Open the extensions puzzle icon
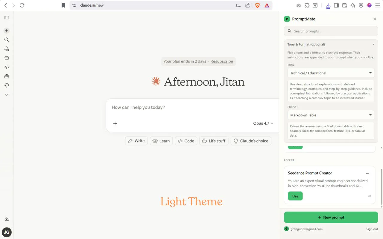383x239 pixels. [x=307, y=5]
